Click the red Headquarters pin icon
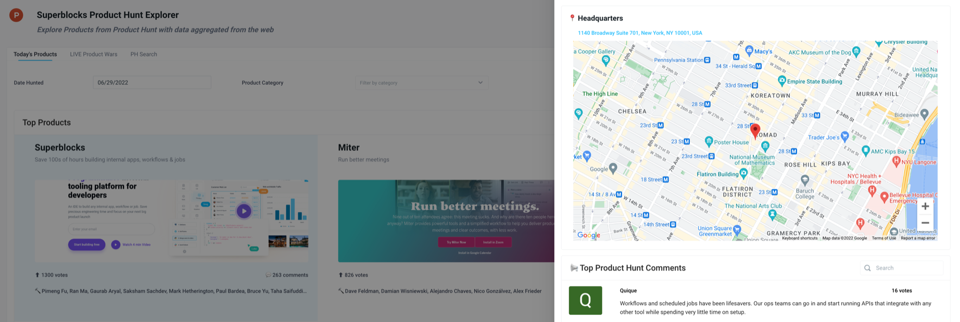 tap(572, 18)
